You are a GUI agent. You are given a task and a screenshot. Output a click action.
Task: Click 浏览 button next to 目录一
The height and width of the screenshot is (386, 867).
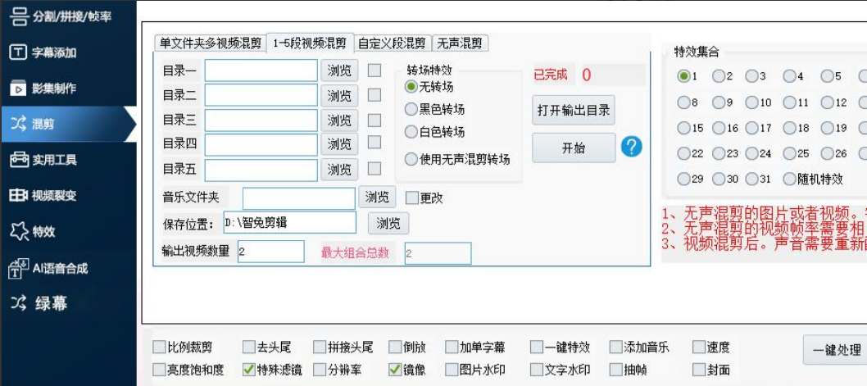339,70
